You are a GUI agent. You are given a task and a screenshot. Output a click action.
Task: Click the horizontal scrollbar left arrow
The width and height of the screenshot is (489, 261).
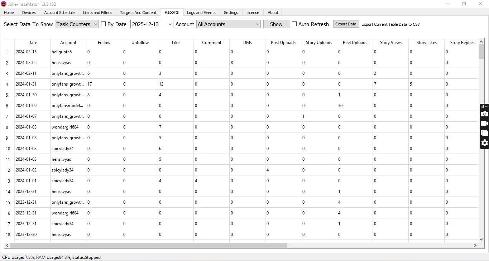tap(7, 246)
